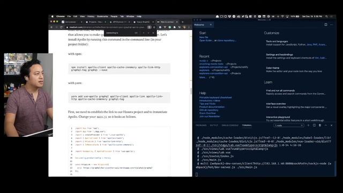Click the Wi-Fi status icon
This screenshot has height=193, width=343.
click(282, 17)
